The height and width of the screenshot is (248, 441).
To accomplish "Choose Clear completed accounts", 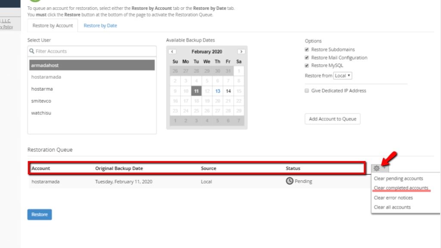I will (401, 188).
